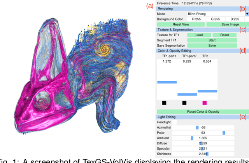This screenshot has height=163, width=249.
Task: Start segmenting TF1
Action: (x=212, y=40)
